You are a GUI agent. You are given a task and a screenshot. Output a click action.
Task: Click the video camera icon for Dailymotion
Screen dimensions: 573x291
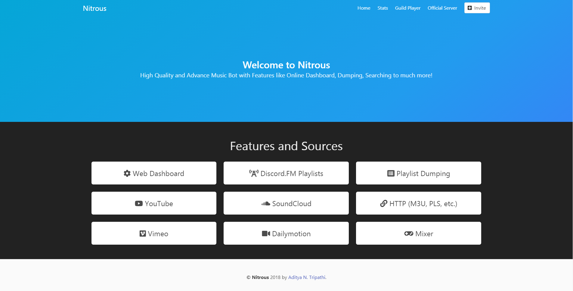point(266,234)
